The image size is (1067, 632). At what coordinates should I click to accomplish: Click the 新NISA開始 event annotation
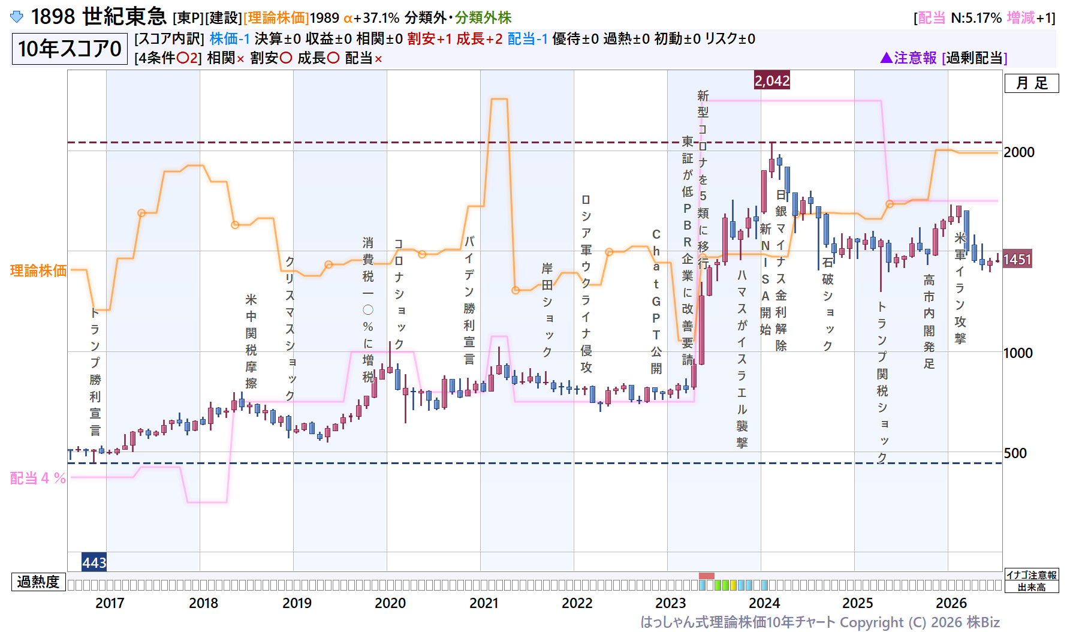(x=765, y=279)
